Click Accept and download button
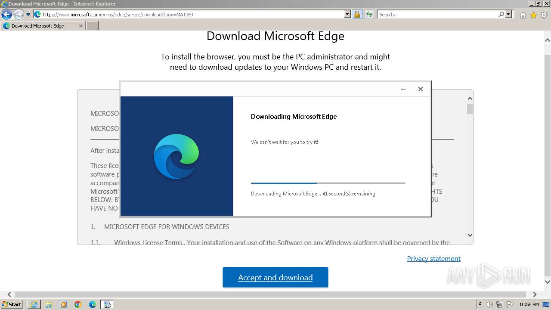 click(x=275, y=277)
